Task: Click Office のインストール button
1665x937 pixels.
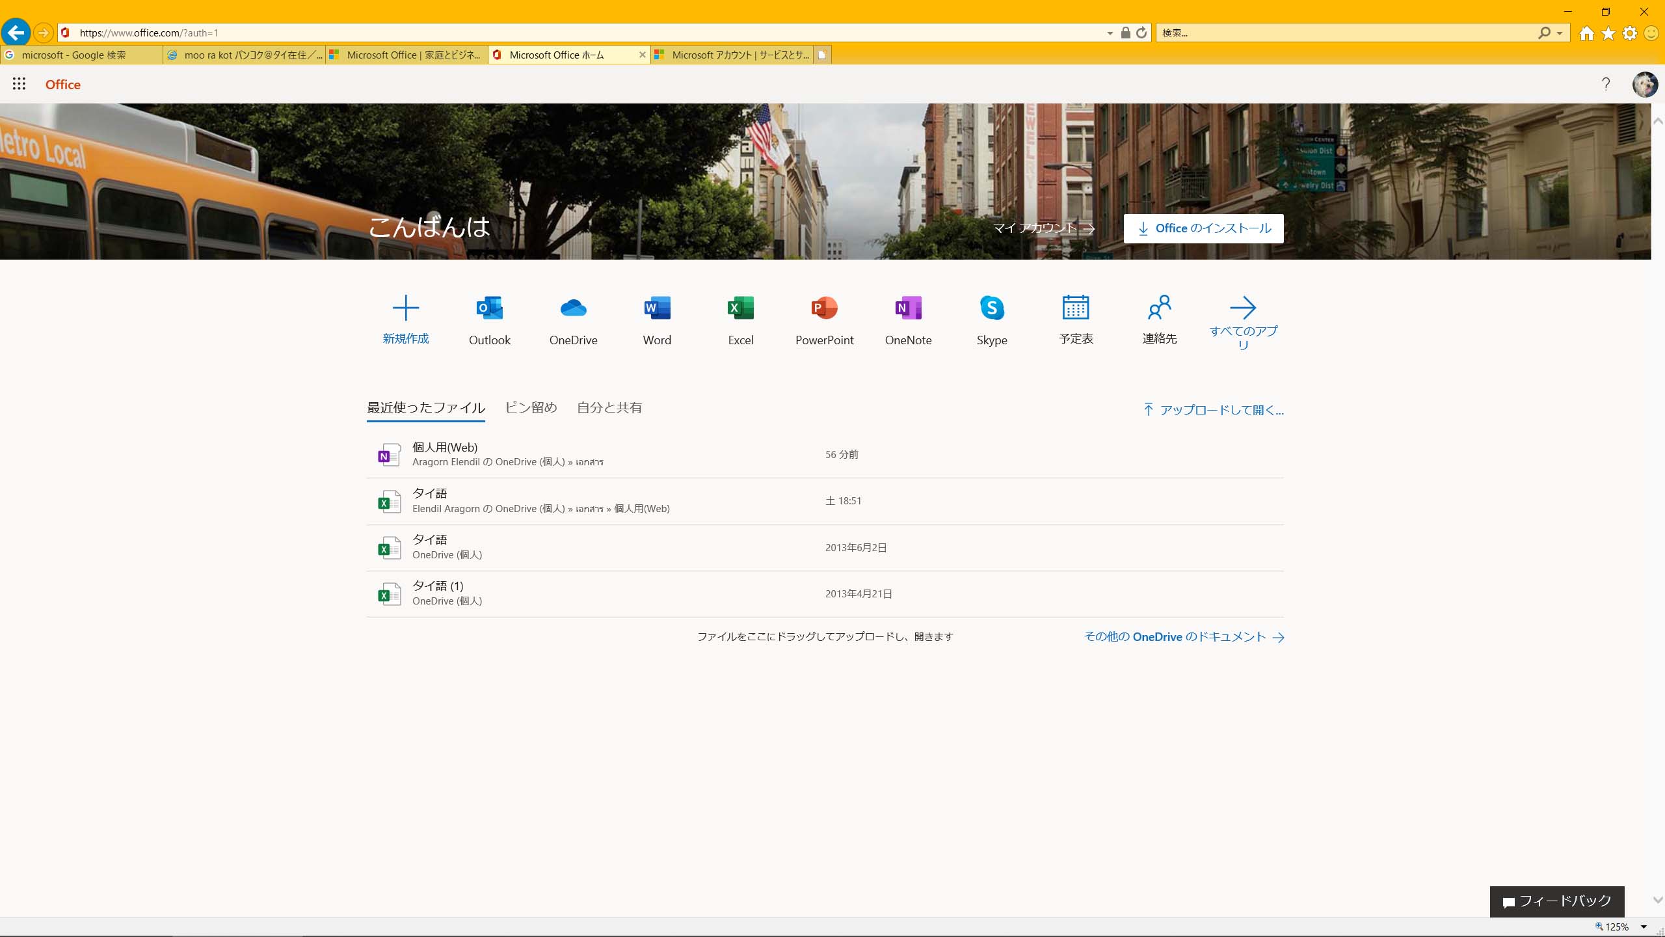Action: point(1203,228)
